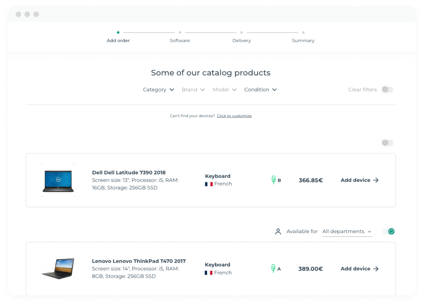Click the Add order step dot

click(118, 33)
